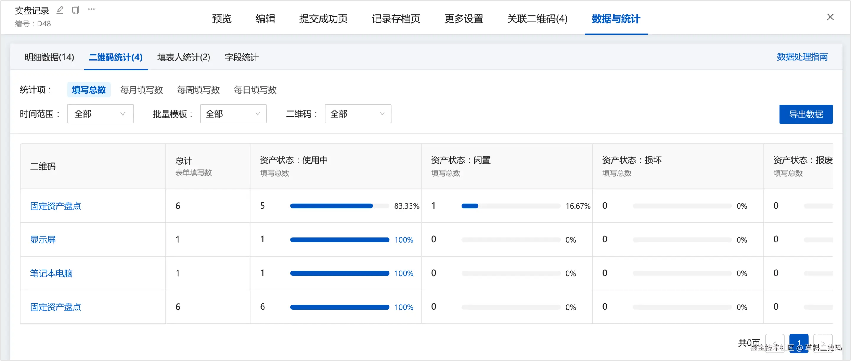Click the edit pencil icon next to 实盘记录
The height and width of the screenshot is (361, 851).
[x=60, y=10]
